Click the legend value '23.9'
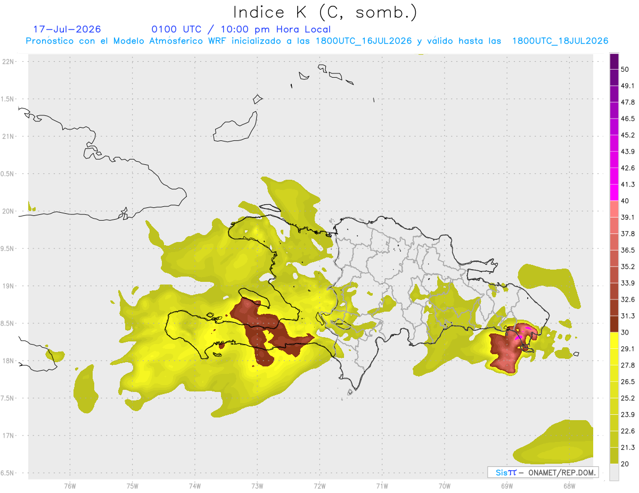The width and height of the screenshot is (639, 493). point(628,415)
